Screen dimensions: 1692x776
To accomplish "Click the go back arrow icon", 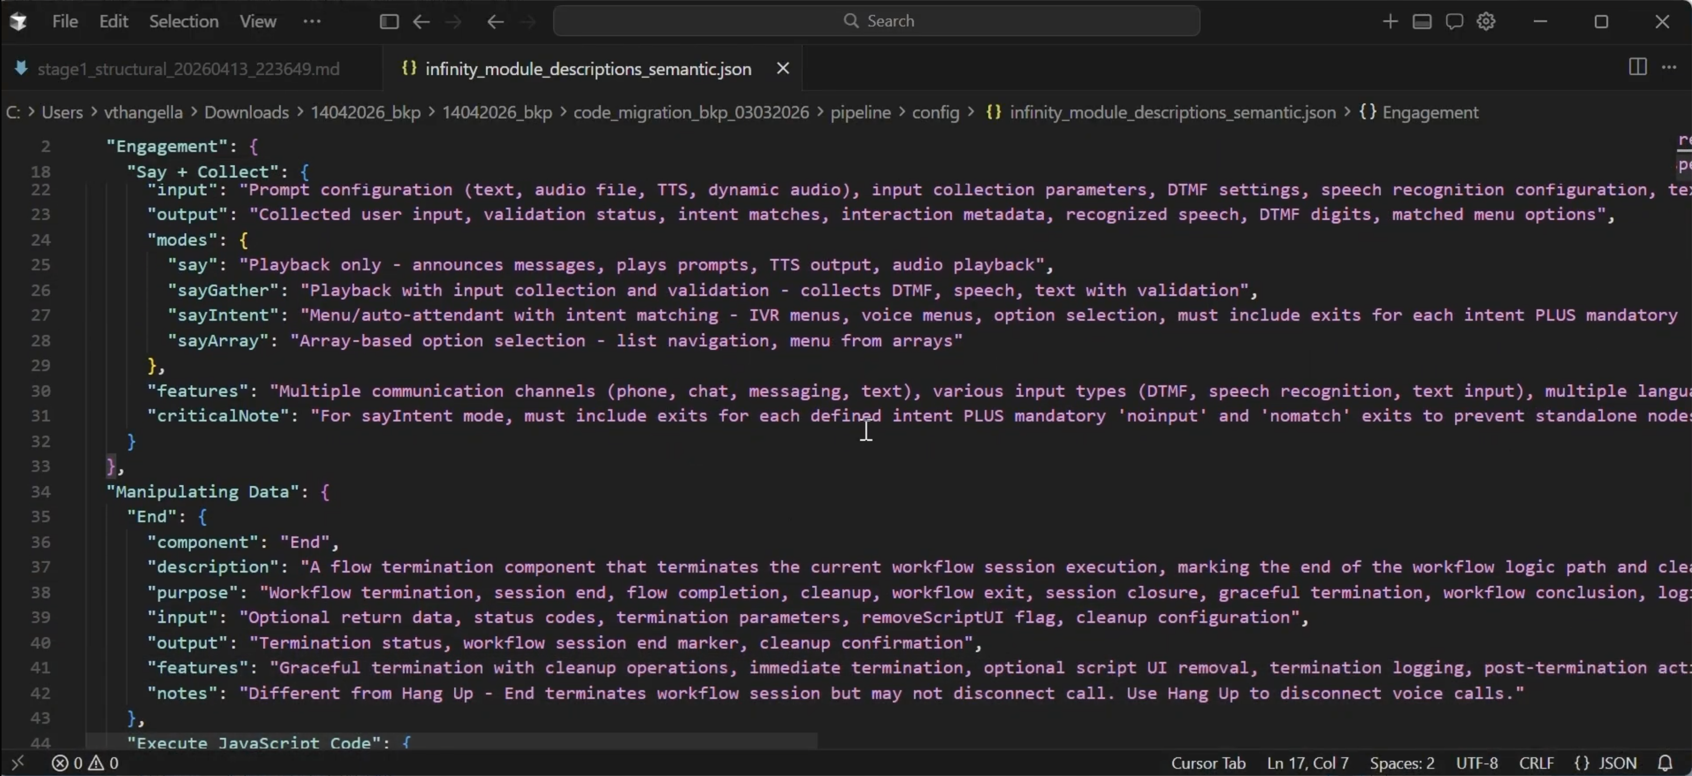I will tap(421, 22).
